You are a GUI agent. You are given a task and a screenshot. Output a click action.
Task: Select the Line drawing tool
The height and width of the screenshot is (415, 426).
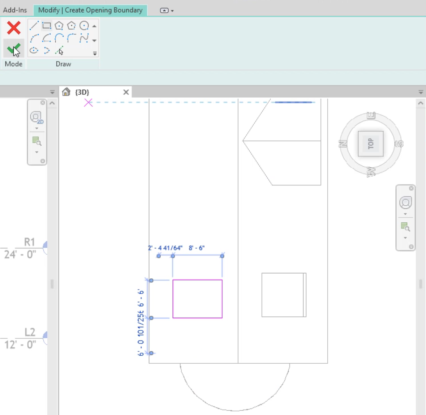coord(33,25)
